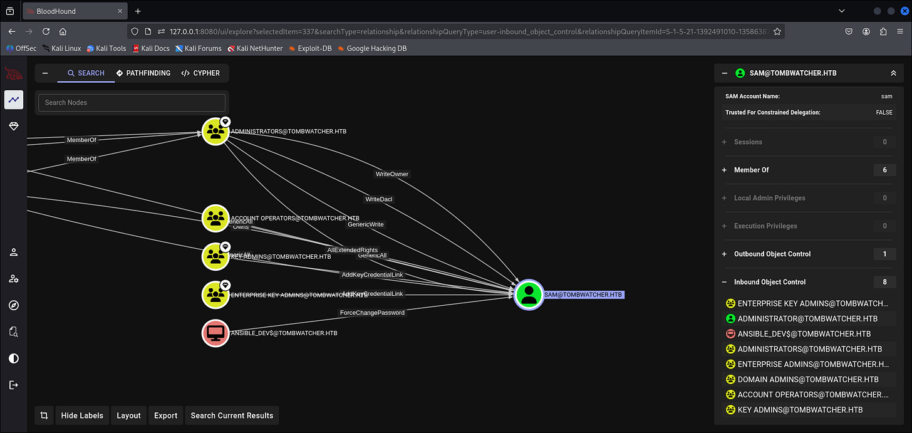Click the Search Current Results button
Image resolution: width=912 pixels, height=433 pixels.
click(232, 415)
